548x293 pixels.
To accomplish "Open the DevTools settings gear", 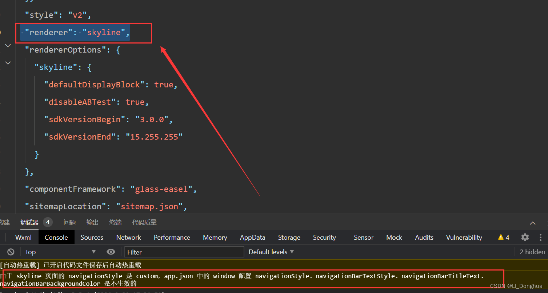I will click(525, 237).
